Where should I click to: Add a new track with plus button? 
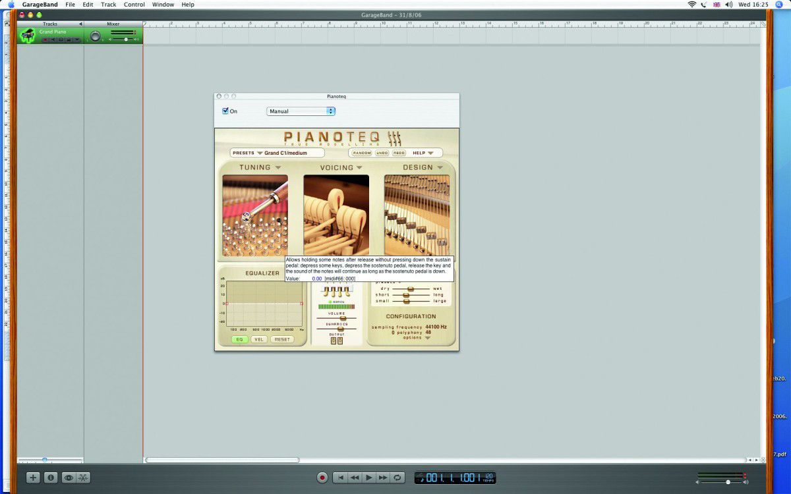click(33, 478)
